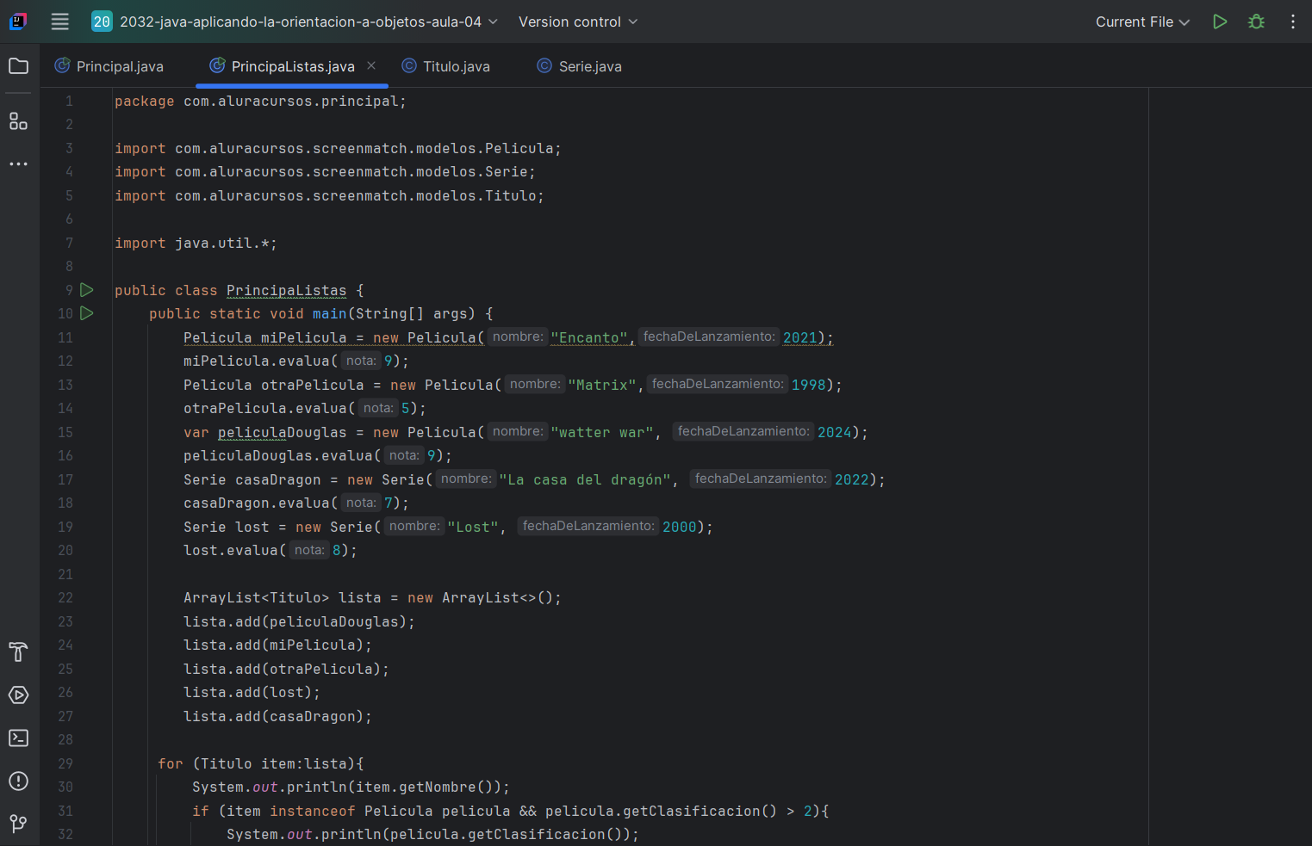Image resolution: width=1312 pixels, height=846 pixels.
Task: Expand the project name dropdown
Action: 493,22
